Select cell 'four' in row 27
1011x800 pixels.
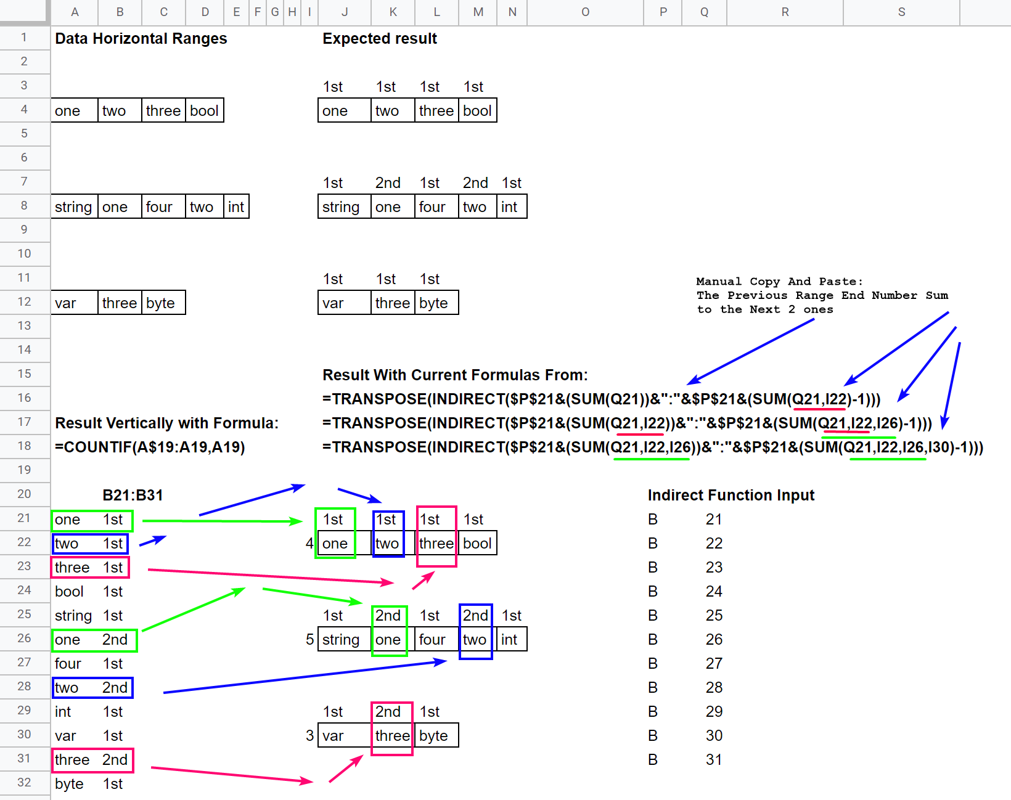tap(75, 664)
